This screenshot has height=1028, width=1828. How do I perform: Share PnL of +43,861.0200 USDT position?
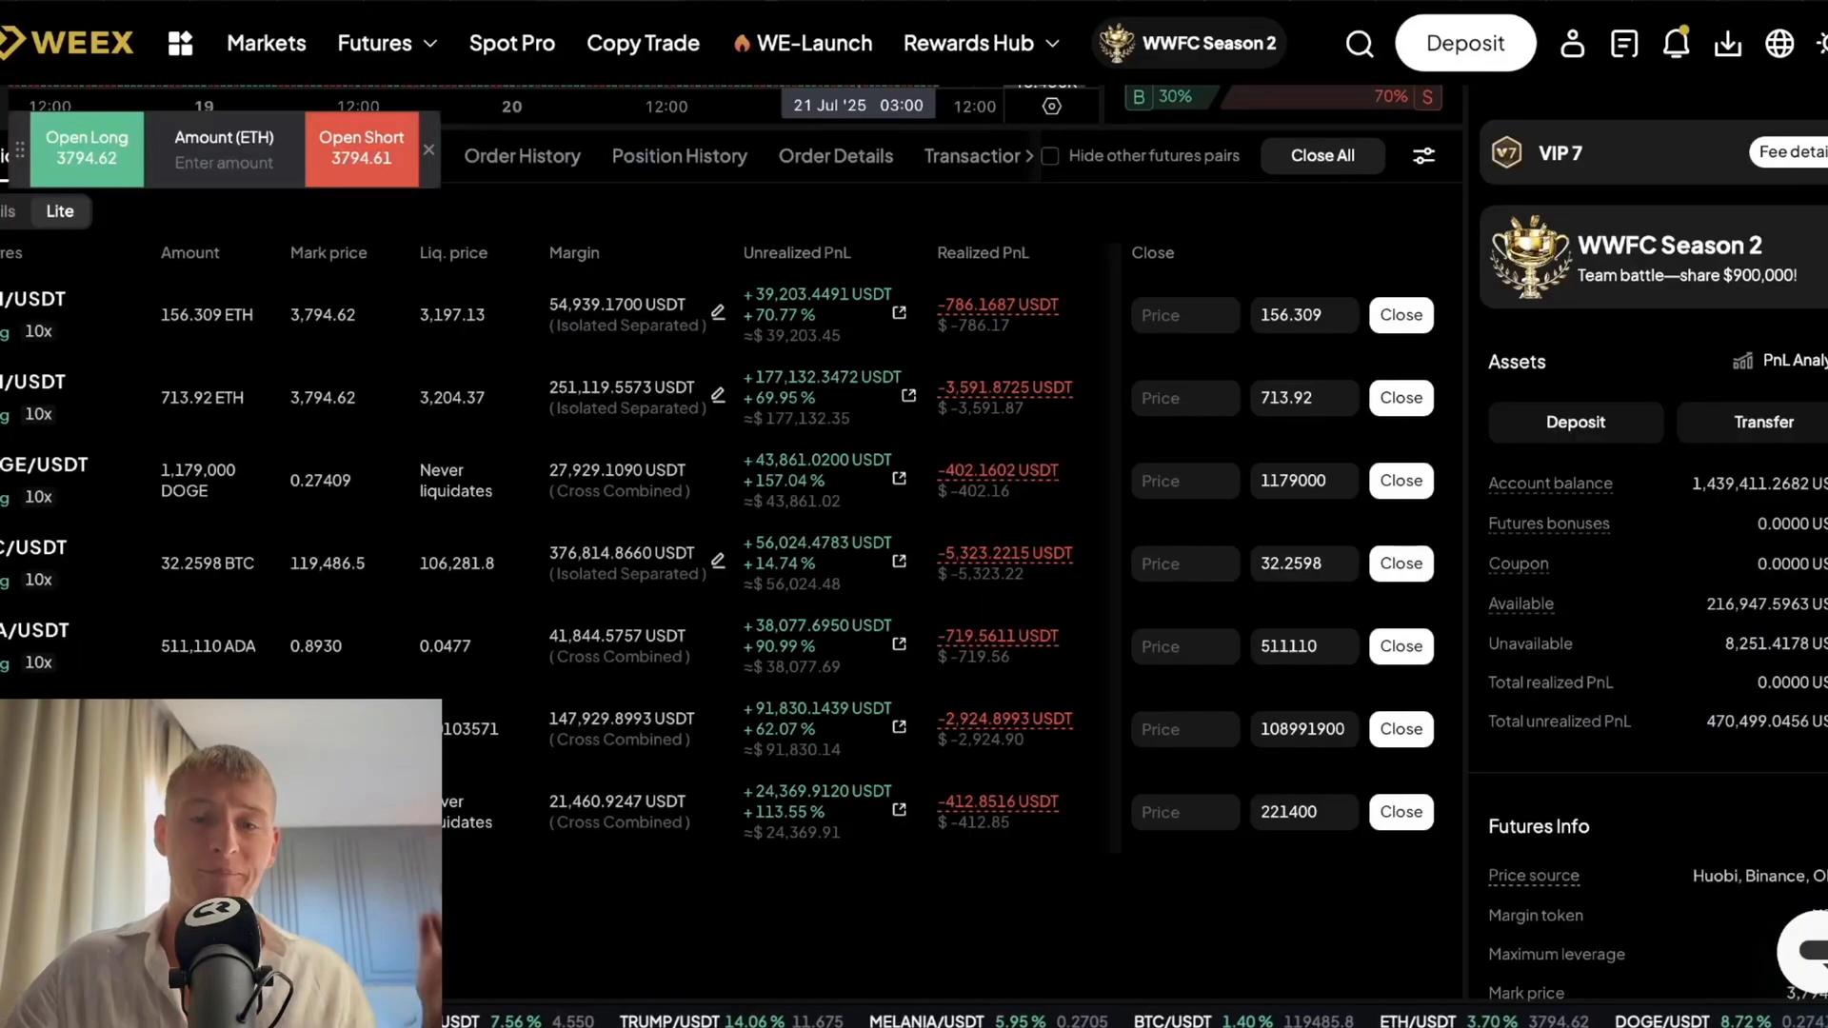(x=899, y=478)
